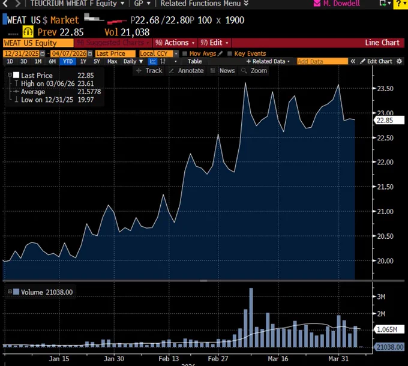Open the Related Data dropdown
This screenshot has width=408, height=366.
(x=268, y=61)
